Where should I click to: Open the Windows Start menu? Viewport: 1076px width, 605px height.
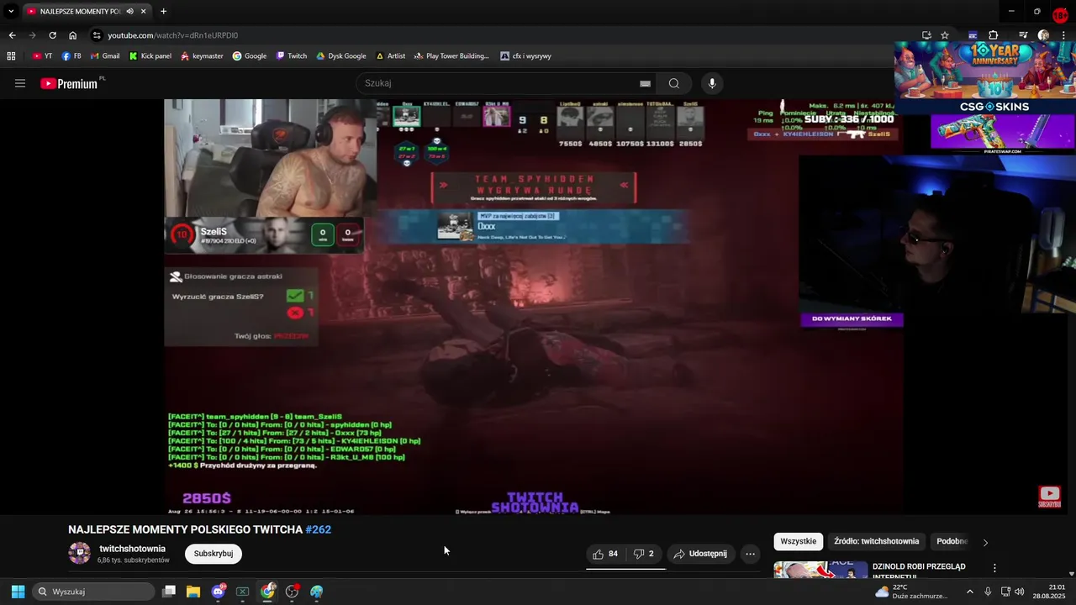(x=18, y=592)
